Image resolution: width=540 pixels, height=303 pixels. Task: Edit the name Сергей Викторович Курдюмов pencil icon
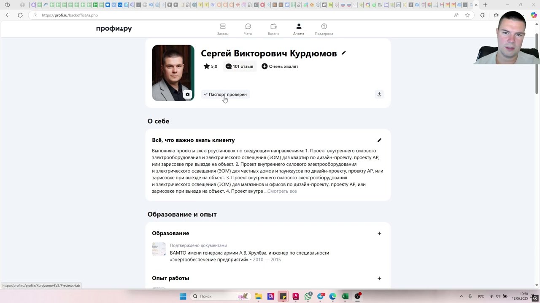[x=344, y=53]
